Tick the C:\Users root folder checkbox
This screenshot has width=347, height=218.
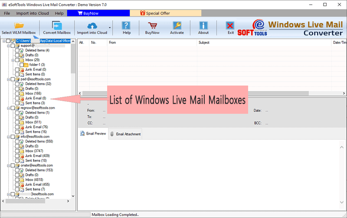click(x=8, y=41)
